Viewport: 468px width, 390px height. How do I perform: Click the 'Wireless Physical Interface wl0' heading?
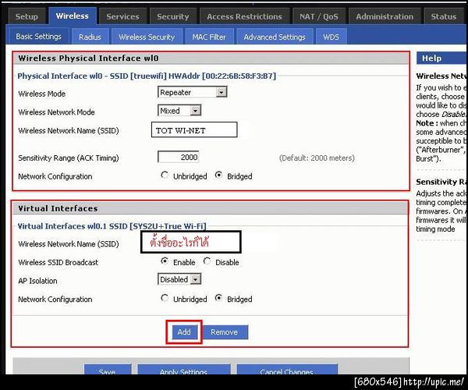88,58
